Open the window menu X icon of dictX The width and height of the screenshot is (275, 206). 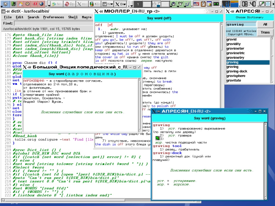[x=3, y=11]
